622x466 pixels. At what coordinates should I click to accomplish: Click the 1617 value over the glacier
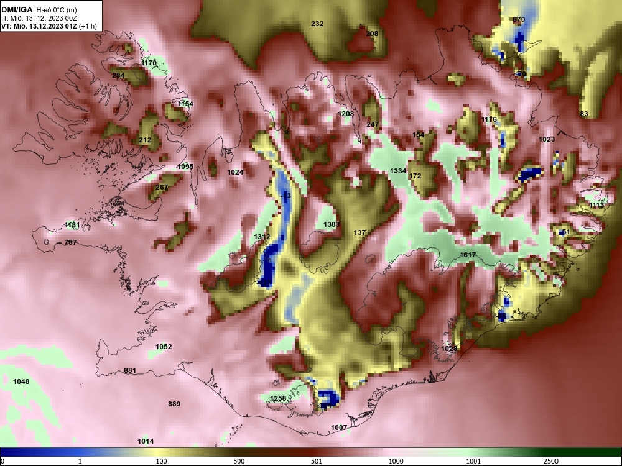click(468, 255)
